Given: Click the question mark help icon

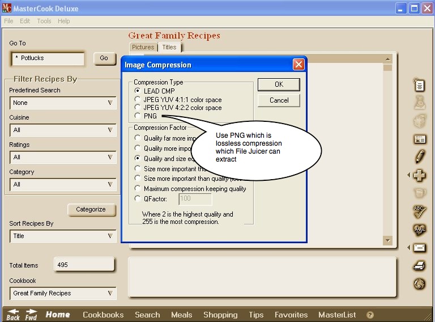Looking at the screenshot, I should coord(370,315).
